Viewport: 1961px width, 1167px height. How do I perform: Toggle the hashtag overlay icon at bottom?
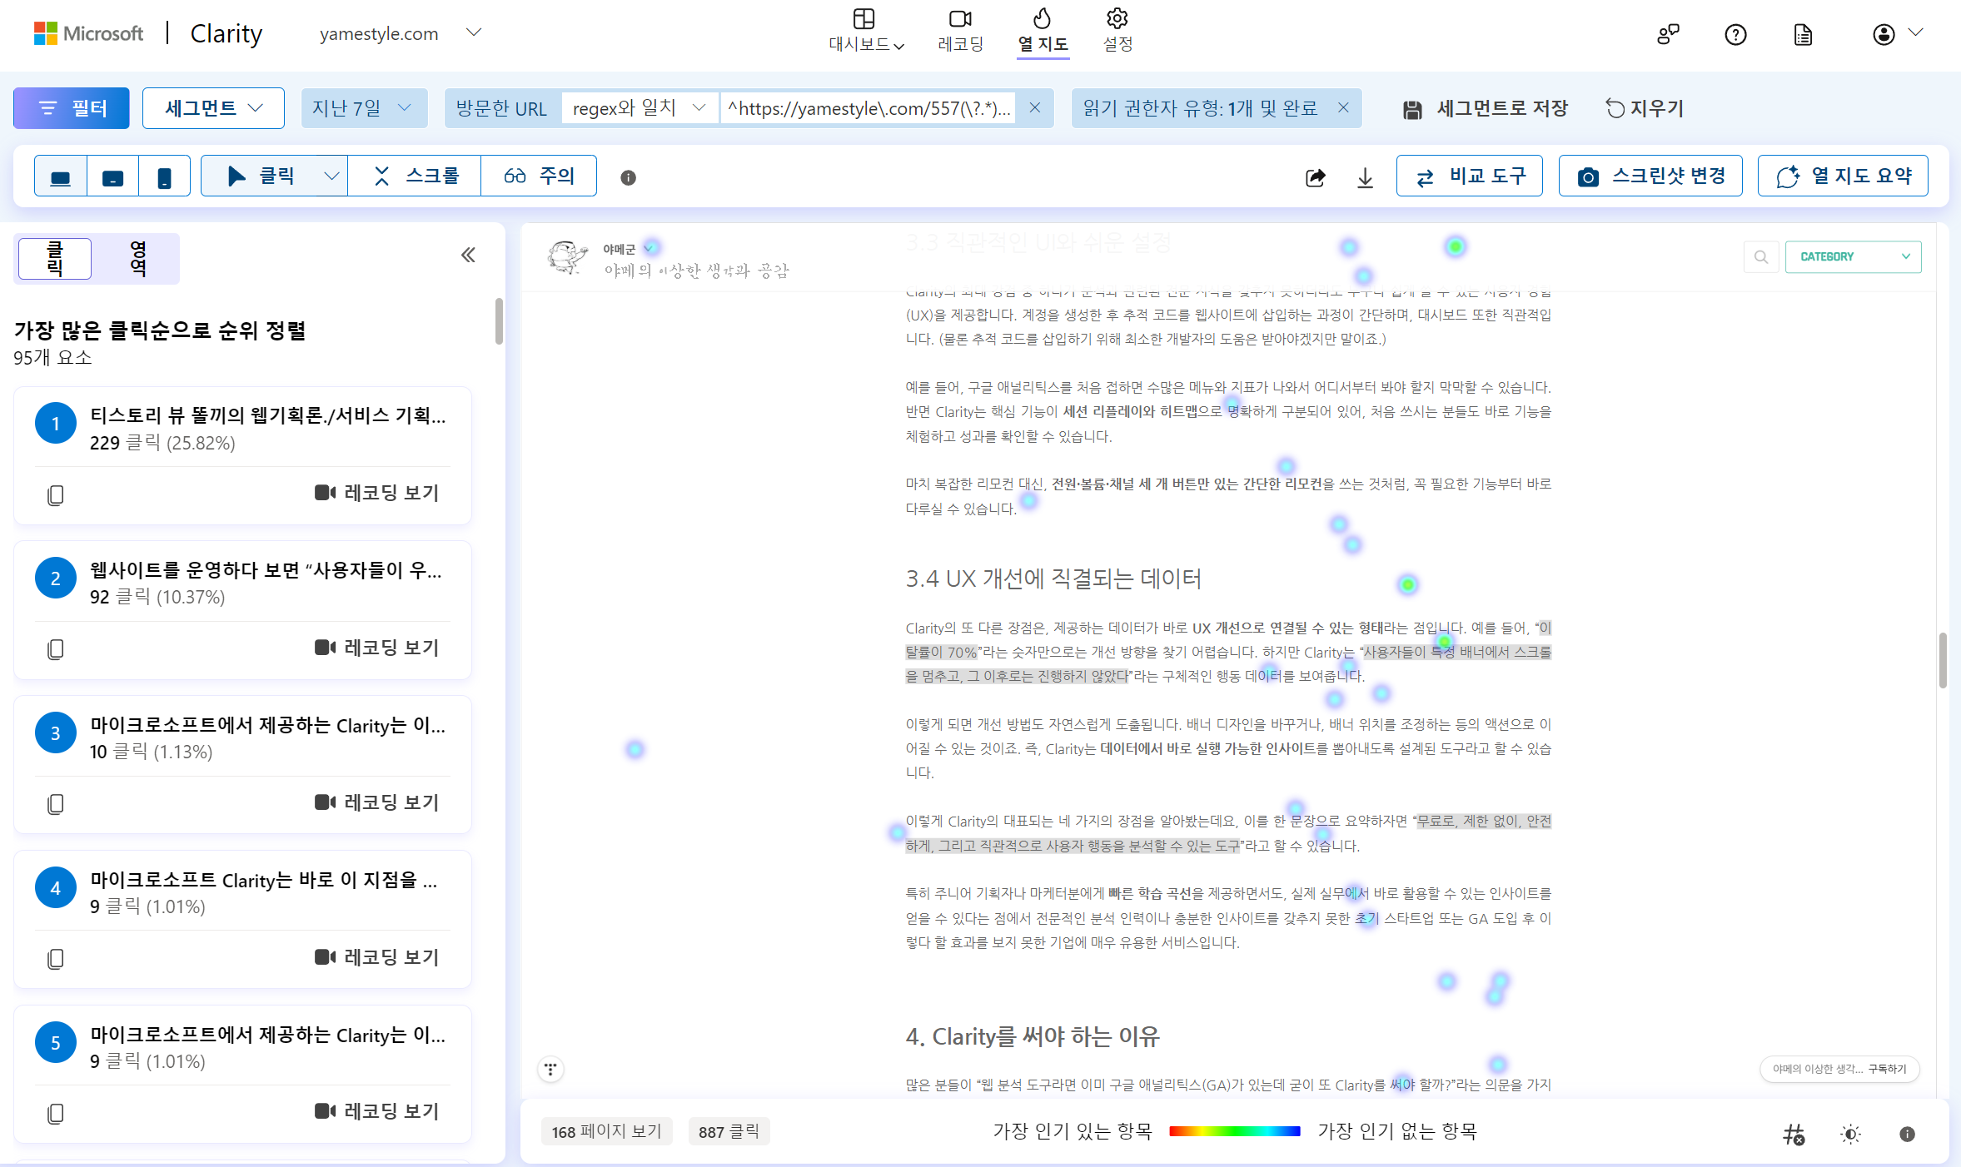1794,1134
